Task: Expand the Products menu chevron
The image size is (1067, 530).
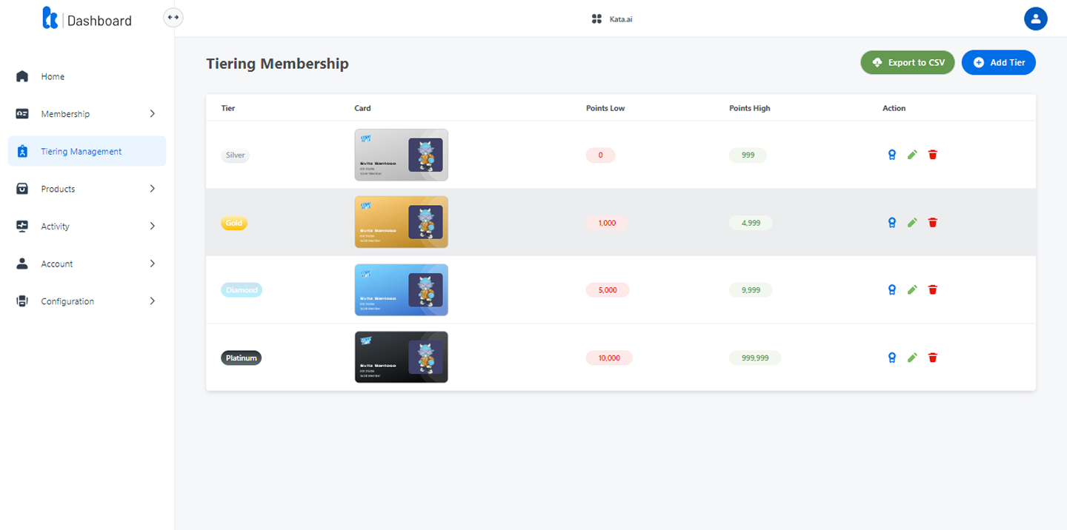Action: pyautogui.click(x=152, y=189)
